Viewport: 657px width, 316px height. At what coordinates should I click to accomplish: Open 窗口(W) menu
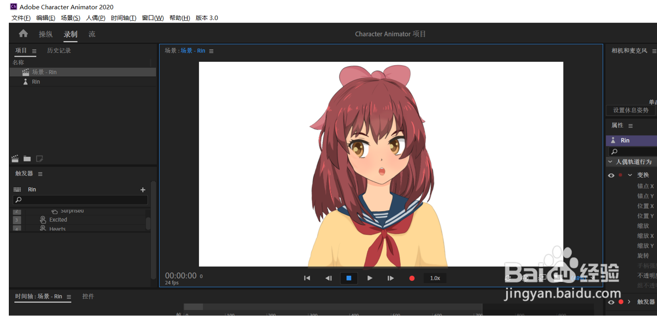click(153, 18)
